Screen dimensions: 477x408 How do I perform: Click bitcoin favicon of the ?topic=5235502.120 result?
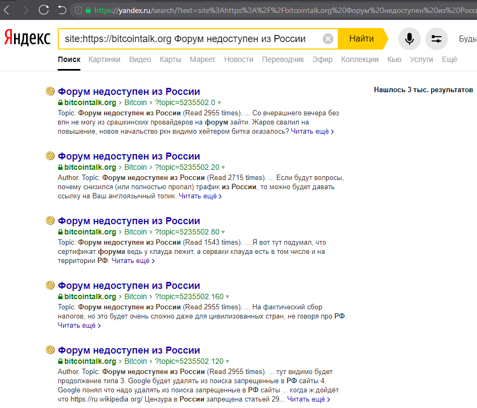(x=50, y=350)
